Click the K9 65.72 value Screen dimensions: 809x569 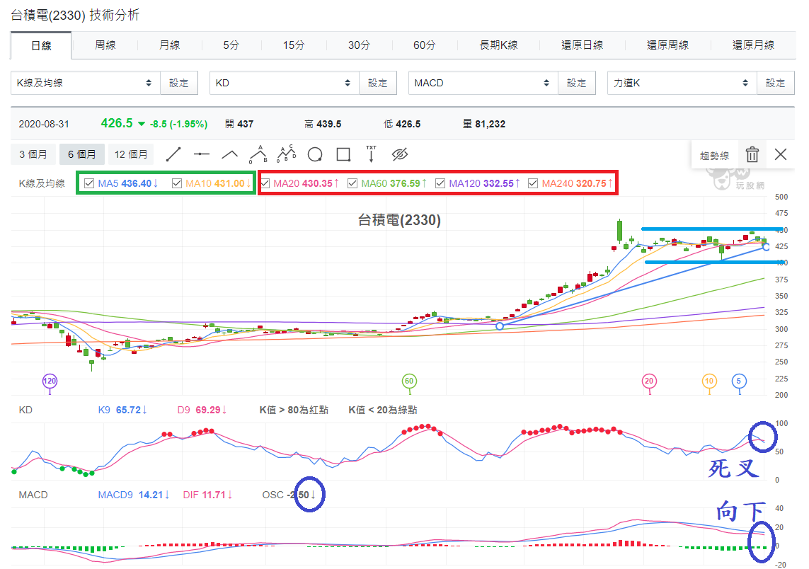tap(122, 410)
